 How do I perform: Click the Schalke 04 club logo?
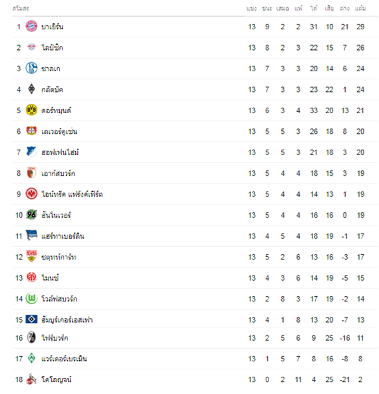[31, 68]
